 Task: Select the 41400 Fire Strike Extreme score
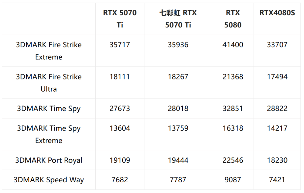coord(233,45)
